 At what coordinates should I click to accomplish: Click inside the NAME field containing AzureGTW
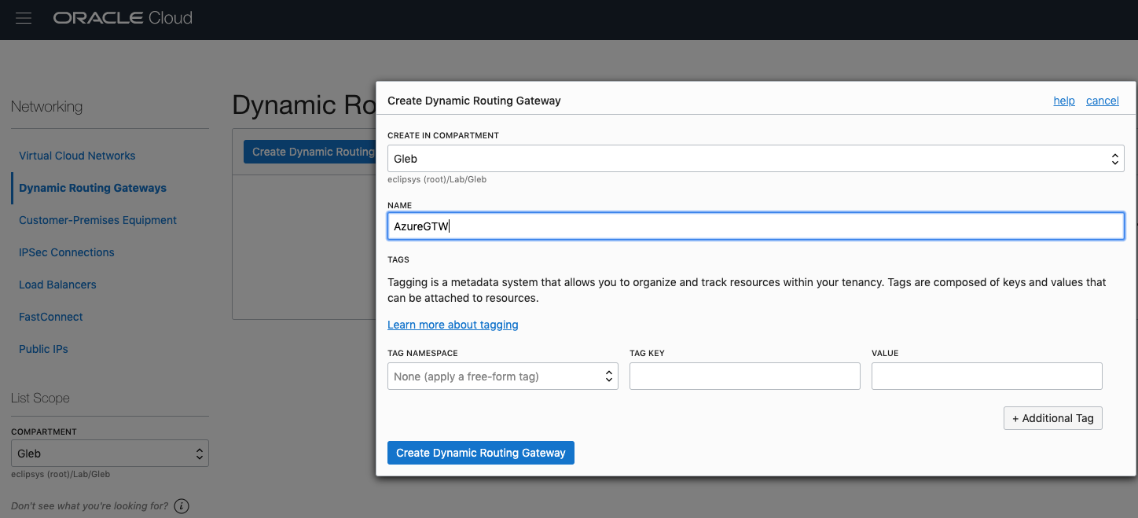(x=754, y=226)
